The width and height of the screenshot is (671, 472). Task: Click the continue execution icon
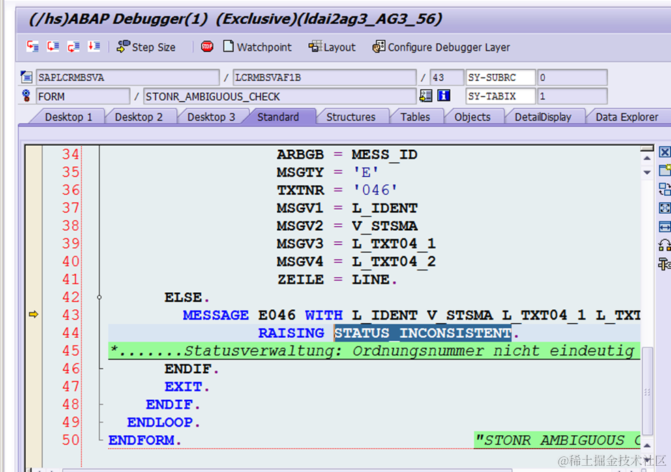[94, 46]
